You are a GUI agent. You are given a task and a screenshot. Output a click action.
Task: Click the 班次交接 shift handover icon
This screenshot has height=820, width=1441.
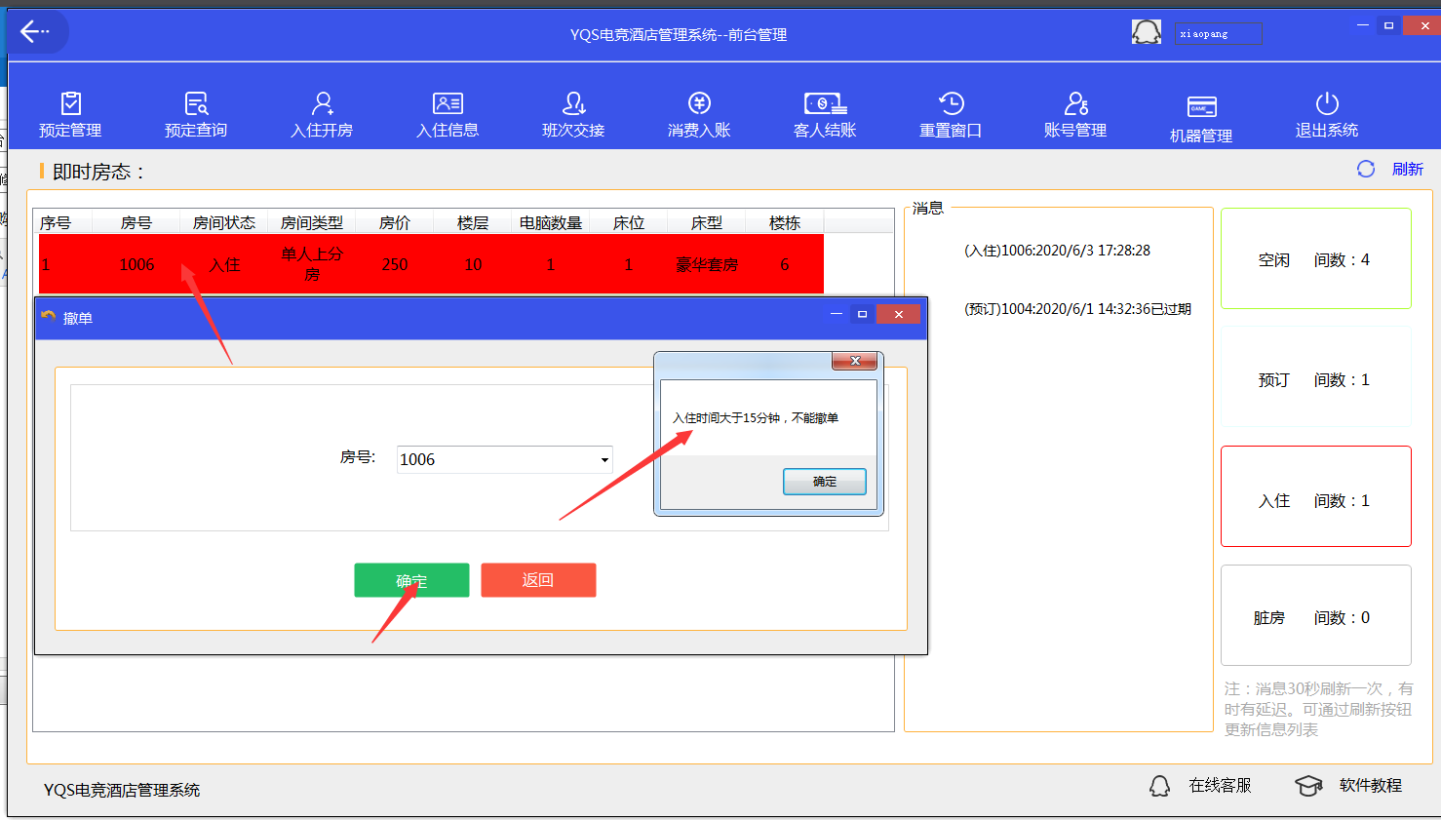click(573, 114)
